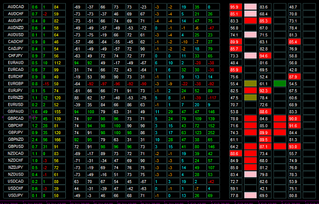319x204 pixels.
Task: Select the red 85.1 cell in AUDCHF row
Action: pos(236,14)
